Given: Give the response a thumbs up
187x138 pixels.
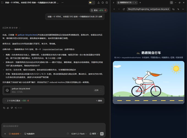Looking at the screenshot, I should click(x=8, y=108).
